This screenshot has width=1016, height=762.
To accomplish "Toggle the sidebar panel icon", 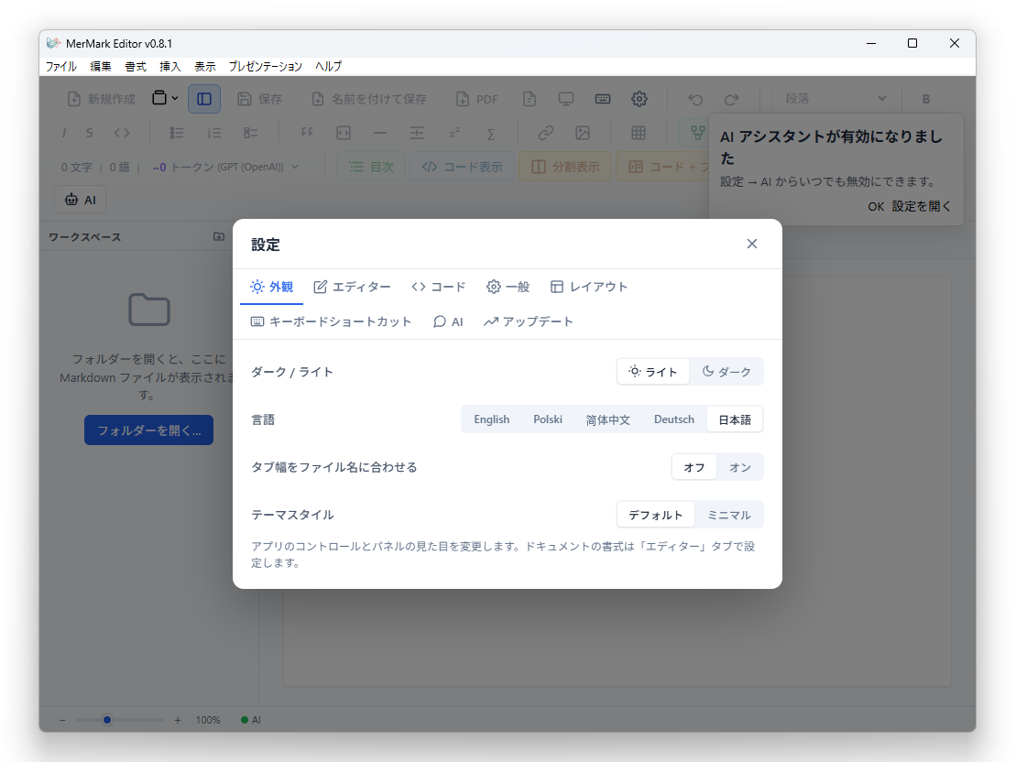I will click(204, 99).
